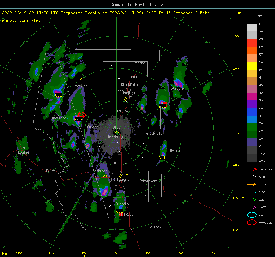This screenshot has width=275, height=257.
Task: Click the Stettler town label
Action: [178, 88]
